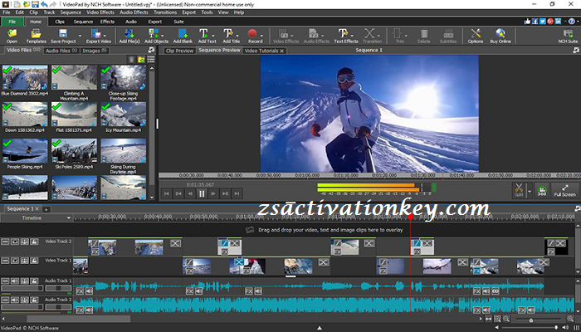Click the Full Screen preview button
The image size is (581, 332).
(564, 190)
